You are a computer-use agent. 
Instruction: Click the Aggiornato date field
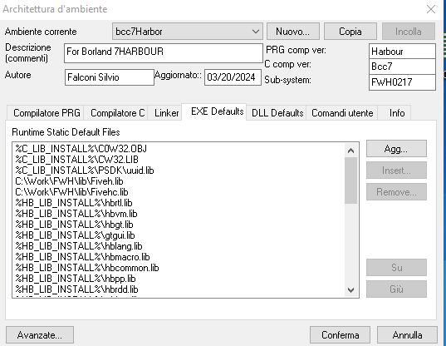point(233,77)
